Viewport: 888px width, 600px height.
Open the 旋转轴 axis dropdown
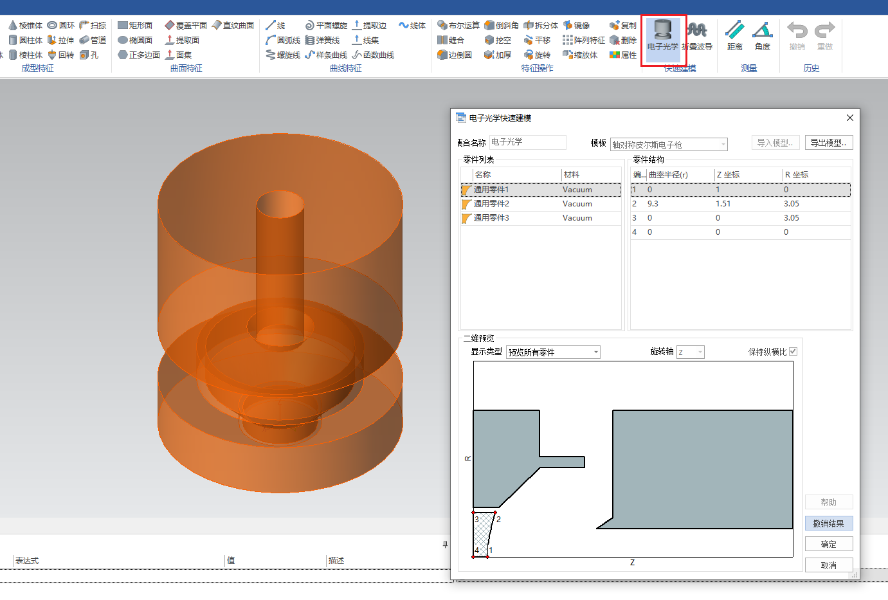691,352
